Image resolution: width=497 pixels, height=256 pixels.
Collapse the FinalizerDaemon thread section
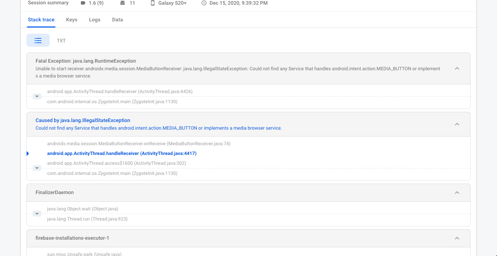[x=457, y=192]
